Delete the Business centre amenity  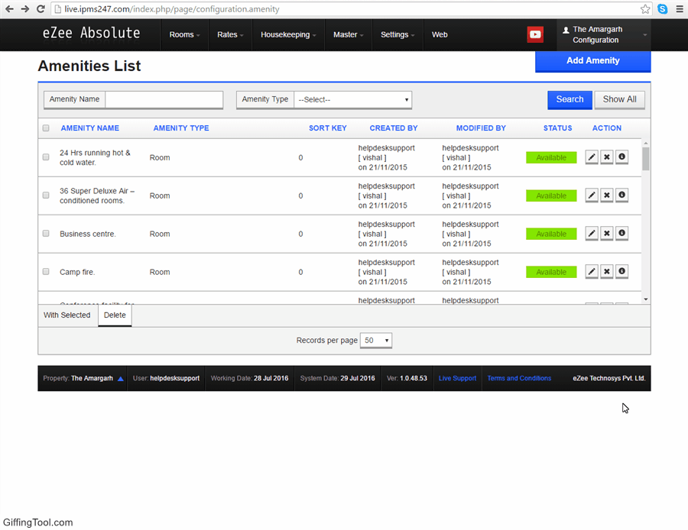coord(606,233)
